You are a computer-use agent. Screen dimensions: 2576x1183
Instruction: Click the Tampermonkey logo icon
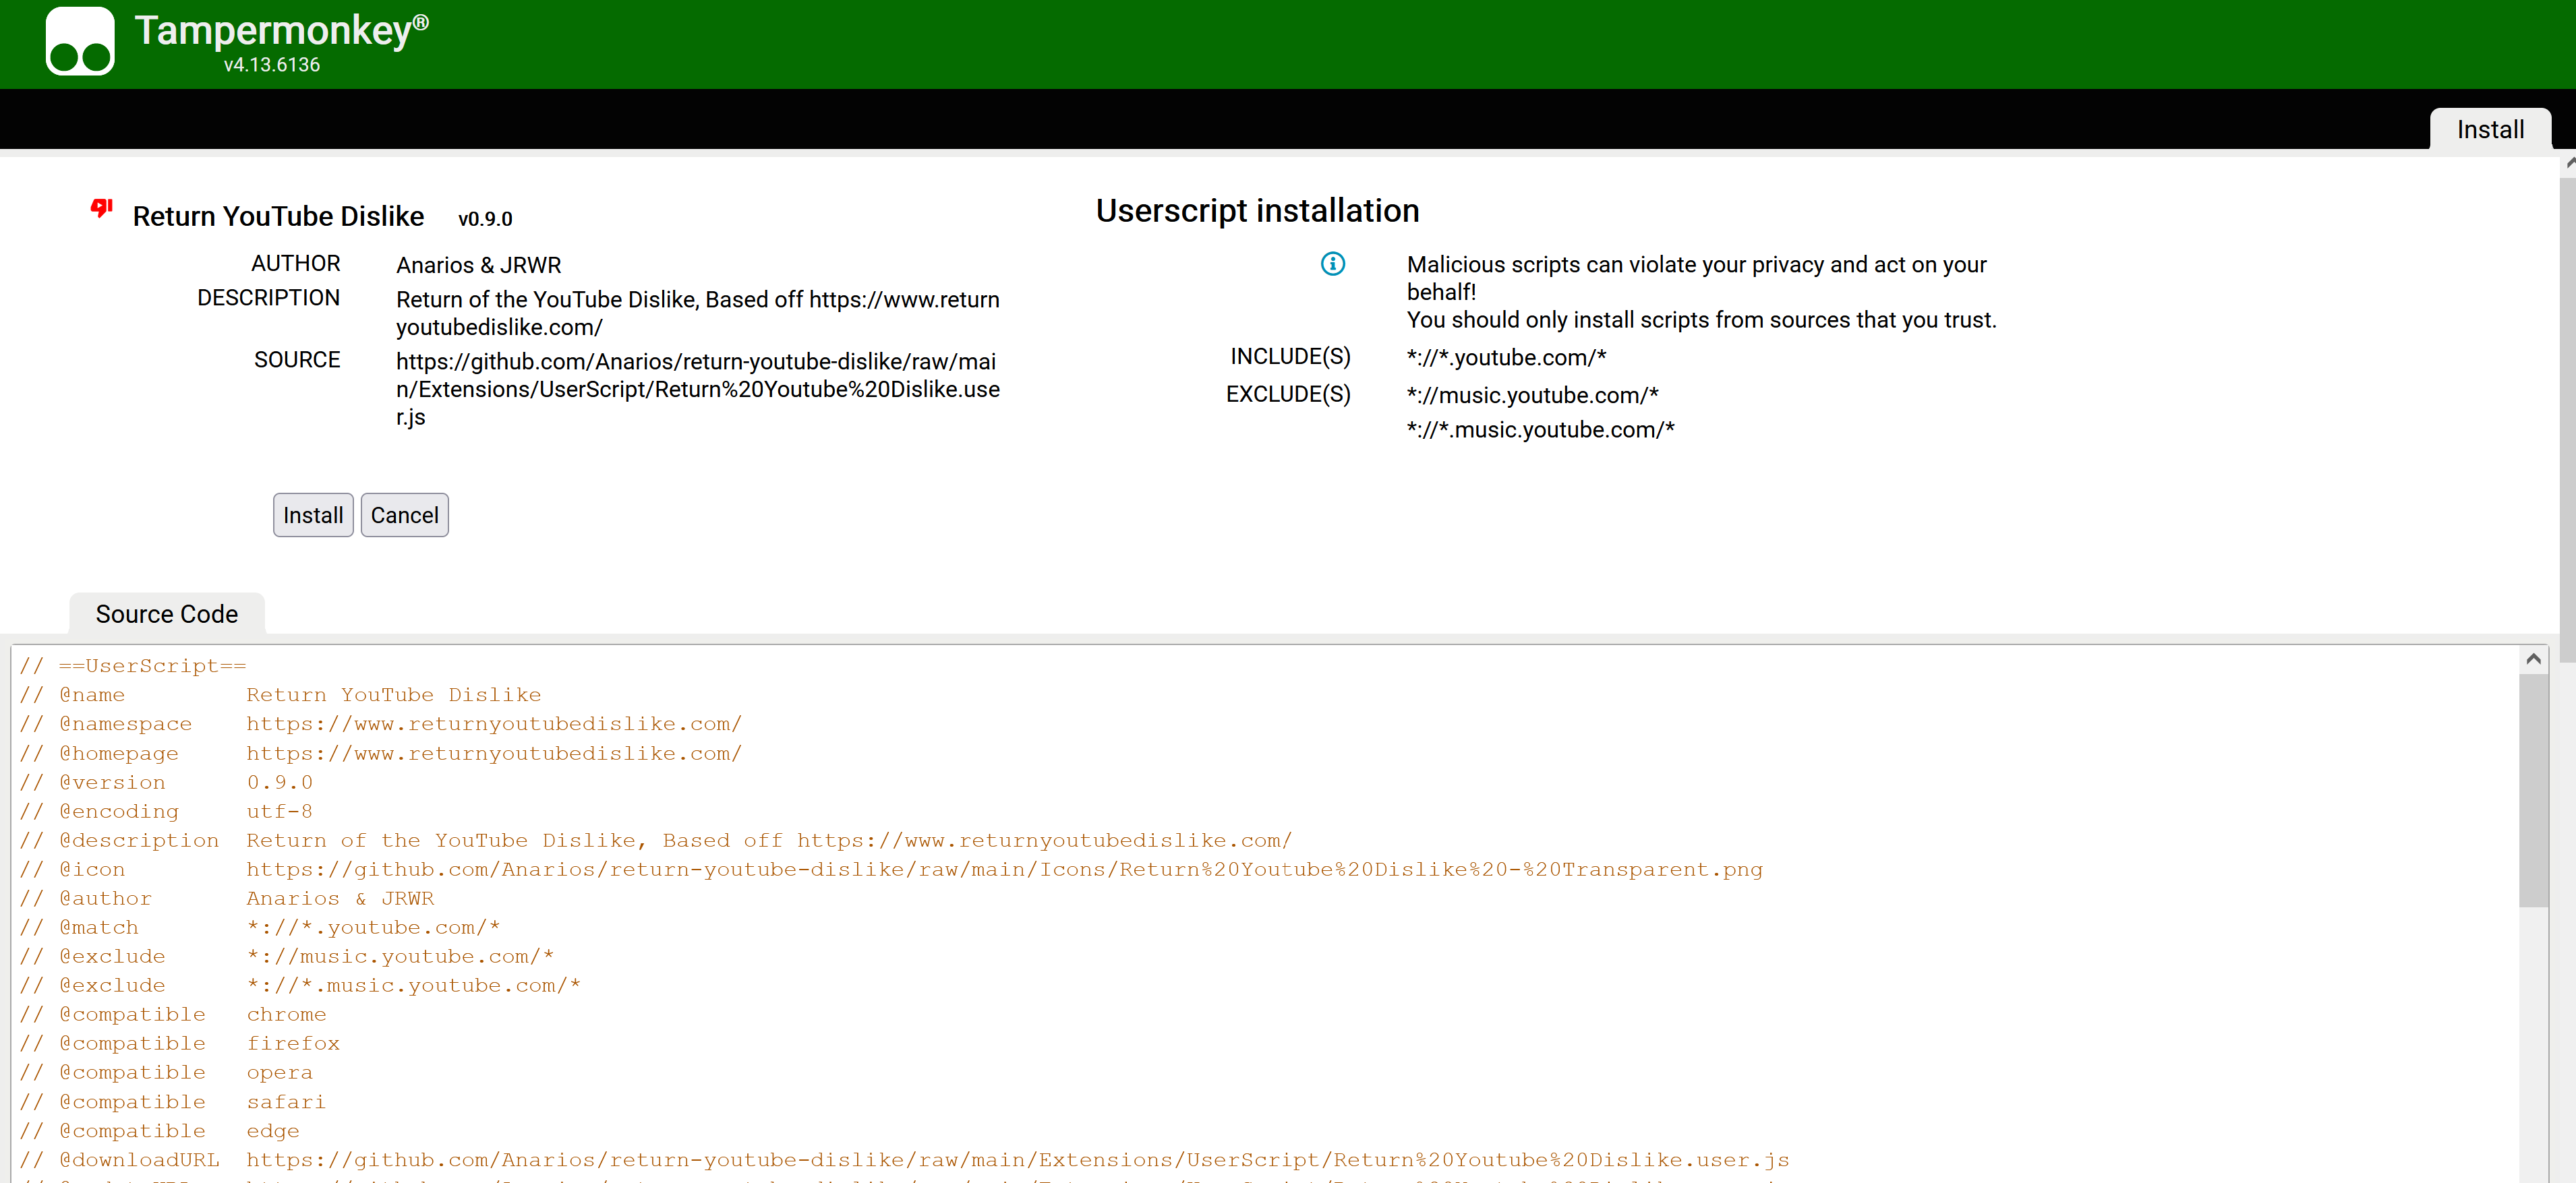[80, 42]
